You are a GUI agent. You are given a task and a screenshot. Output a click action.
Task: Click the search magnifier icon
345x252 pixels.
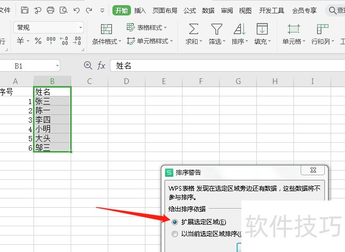coord(332,10)
